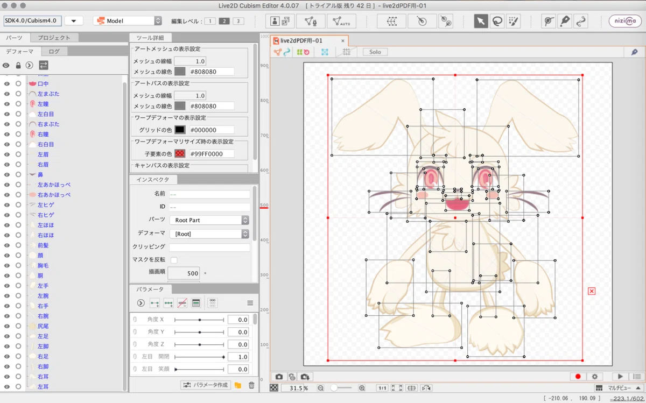
Task: Click the trash icon in parameter panel
Action: (x=251, y=385)
